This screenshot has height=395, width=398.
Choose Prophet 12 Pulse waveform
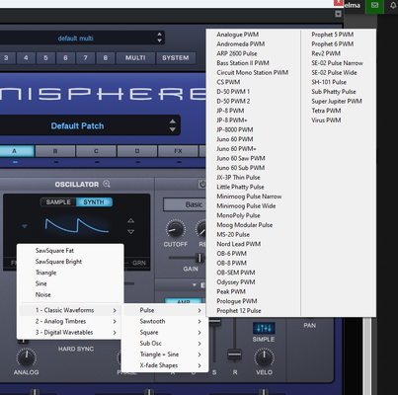239,311
